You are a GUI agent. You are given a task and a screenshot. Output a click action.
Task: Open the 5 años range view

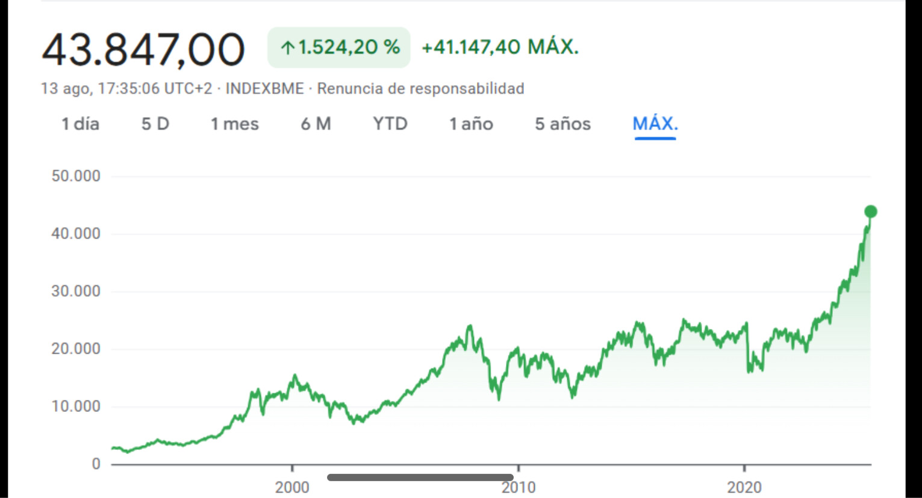(562, 124)
